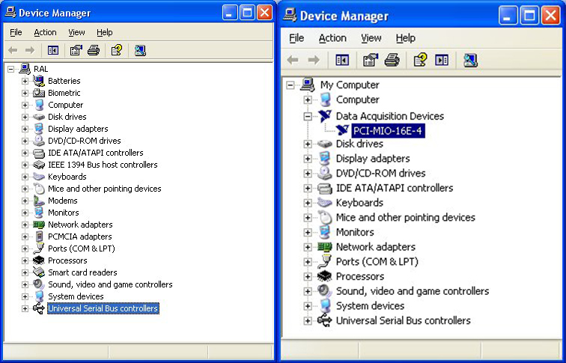Viewport: 566px width, 363px height.
Task: Select IDE ATA/ATAPI controllers in left window
Action: click(x=96, y=153)
